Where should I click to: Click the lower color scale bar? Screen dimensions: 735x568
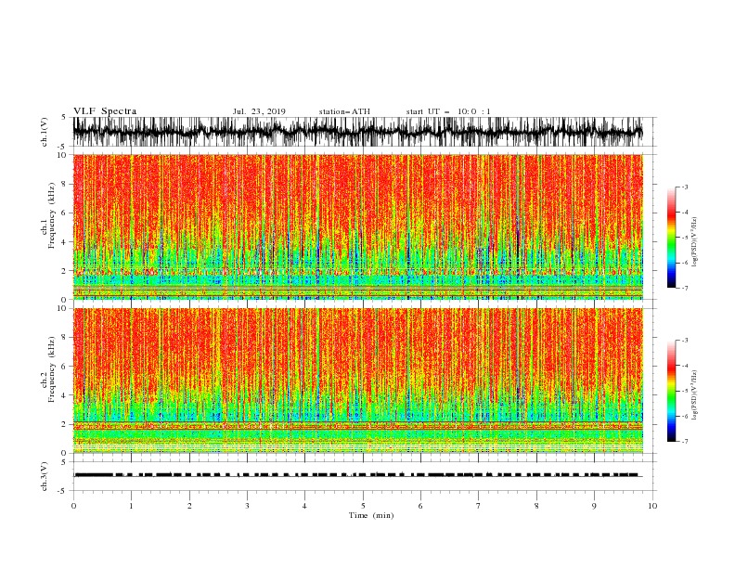[x=671, y=391]
